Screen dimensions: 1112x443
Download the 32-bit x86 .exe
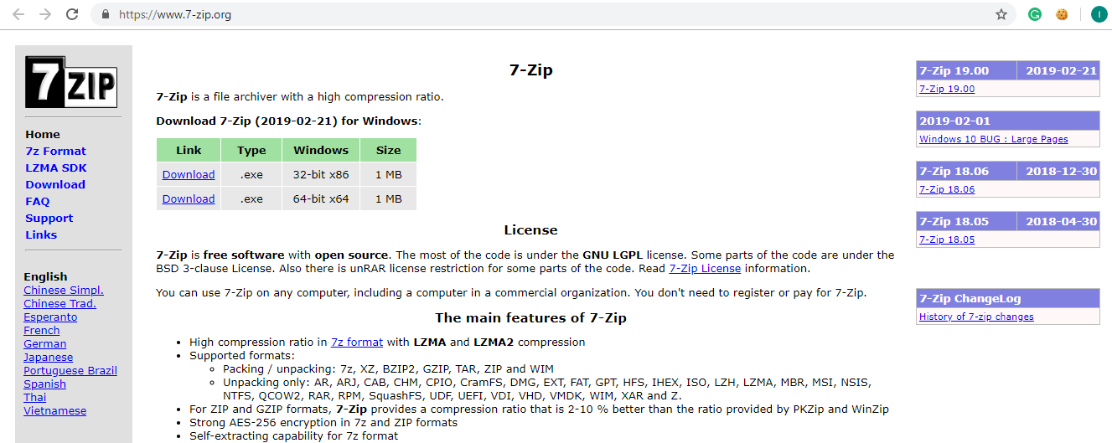189,175
